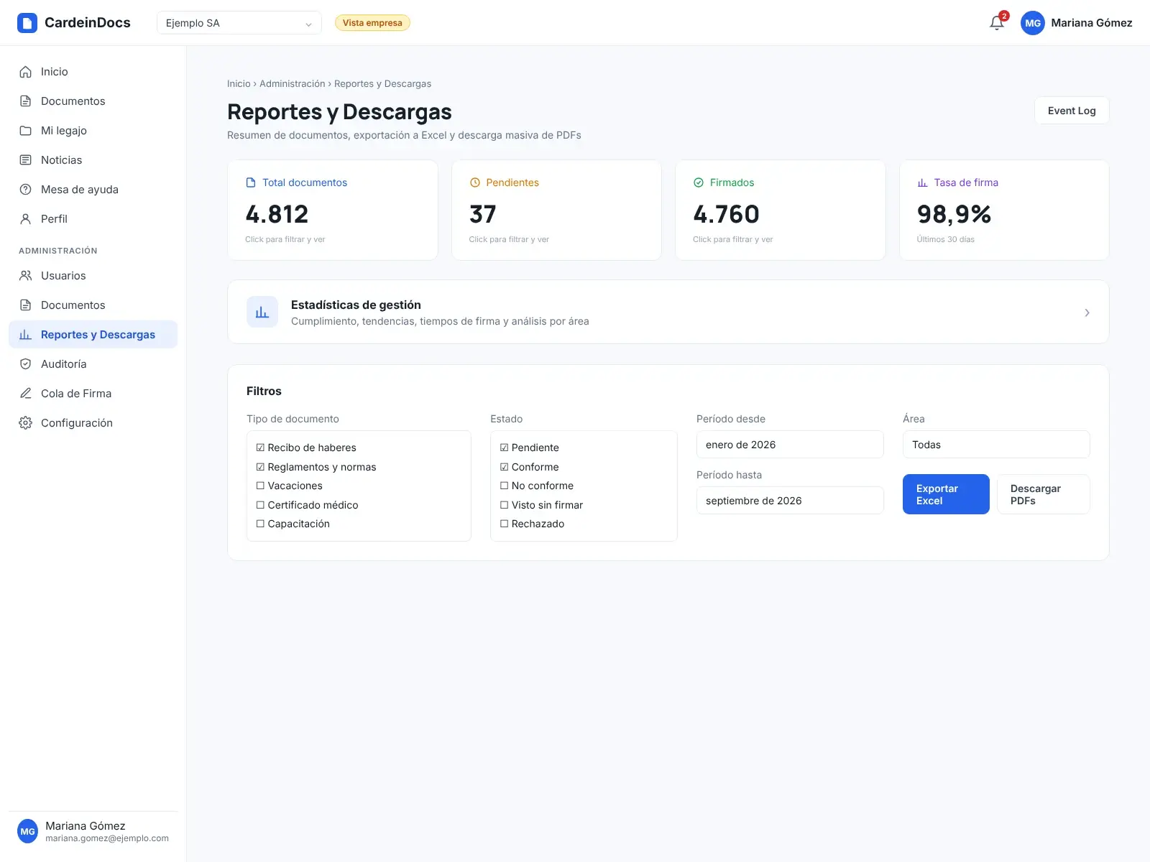
Task: Open Perfil in sidebar
Action: [93, 219]
